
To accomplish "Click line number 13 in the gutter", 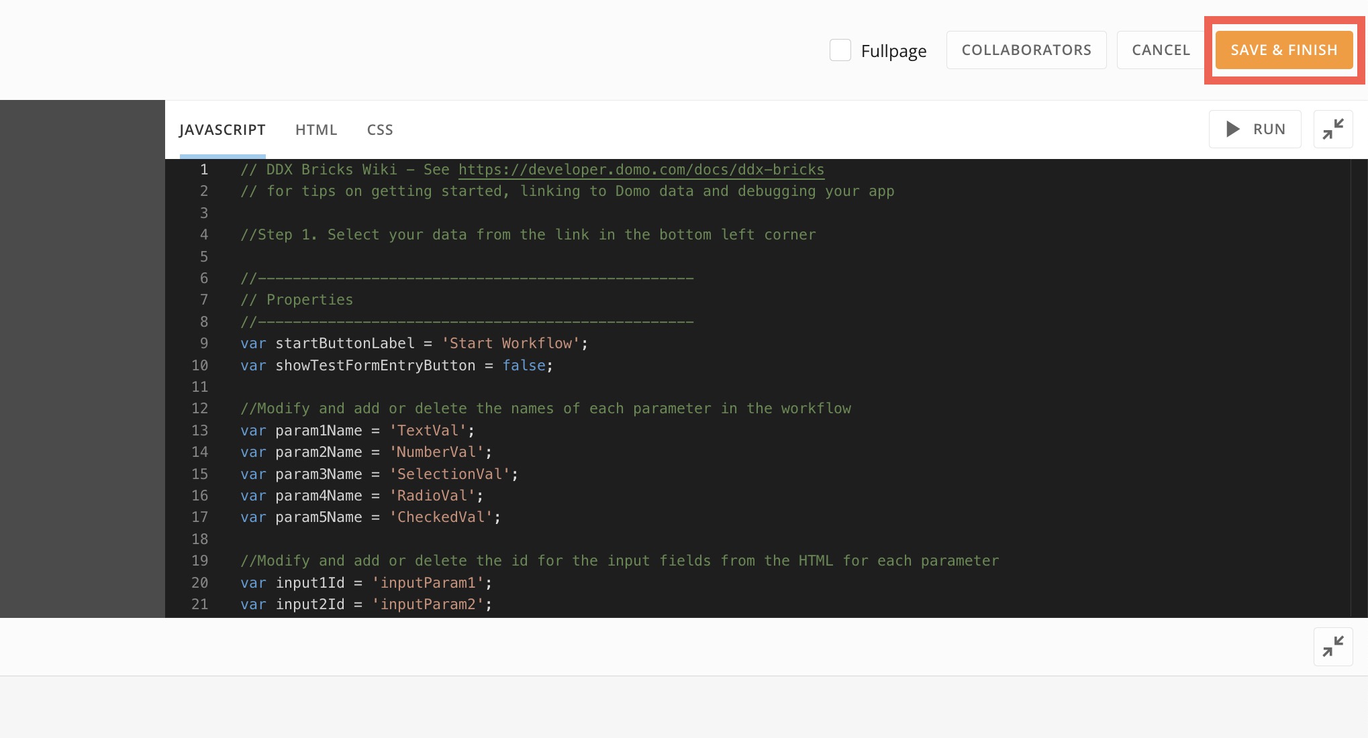I will [199, 430].
